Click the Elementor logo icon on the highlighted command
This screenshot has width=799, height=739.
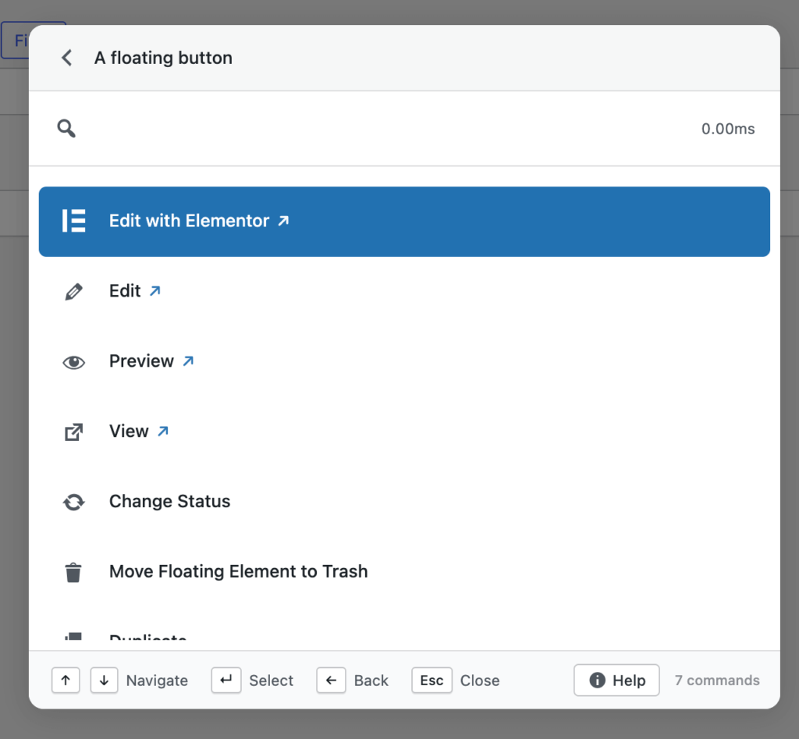tap(73, 221)
